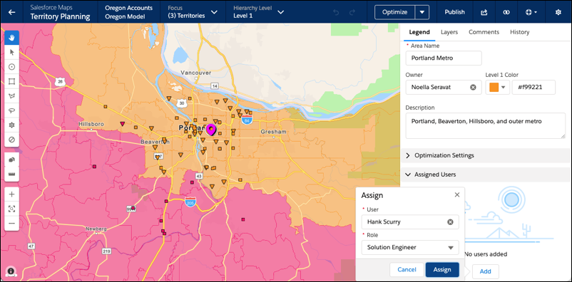The width and height of the screenshot is (572, 282).
Task: Switch to the Layers tab
Action: (449, 32)
